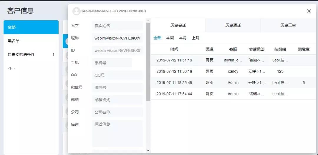The width and height of the screenshot is (318, 155).
Task: Switch to the 历史通话 tab
Action: click(233, 25)
